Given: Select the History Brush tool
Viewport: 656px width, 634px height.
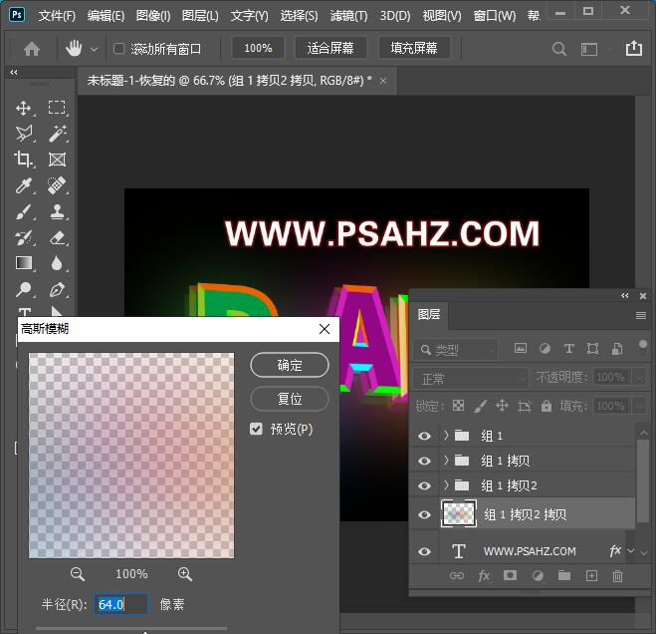Looking at the screenshot, I should point(24,237).
